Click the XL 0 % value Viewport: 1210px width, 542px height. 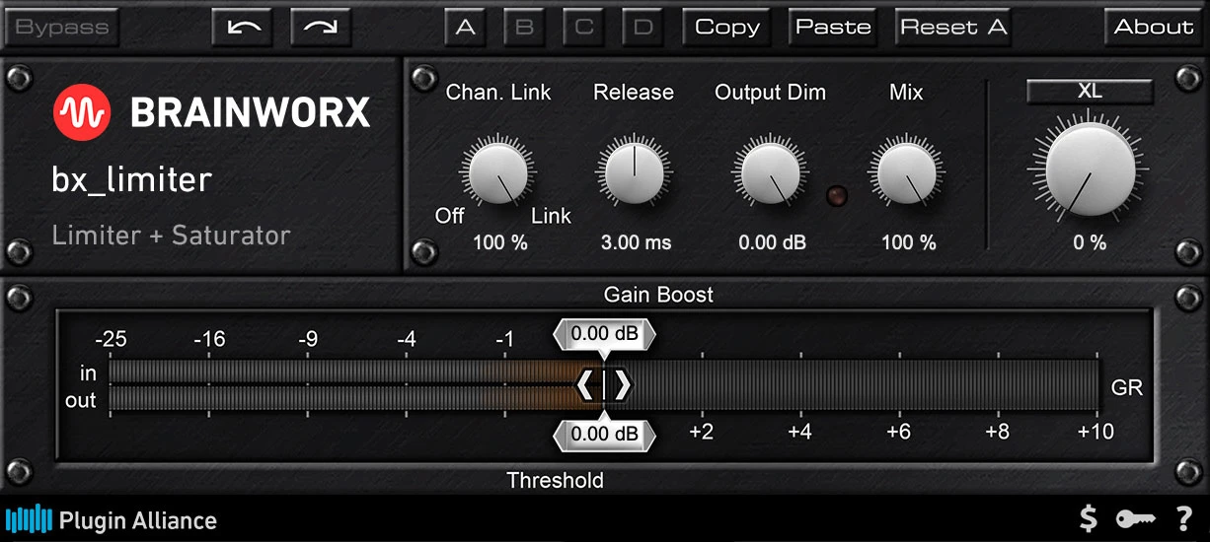(1090, 242)
